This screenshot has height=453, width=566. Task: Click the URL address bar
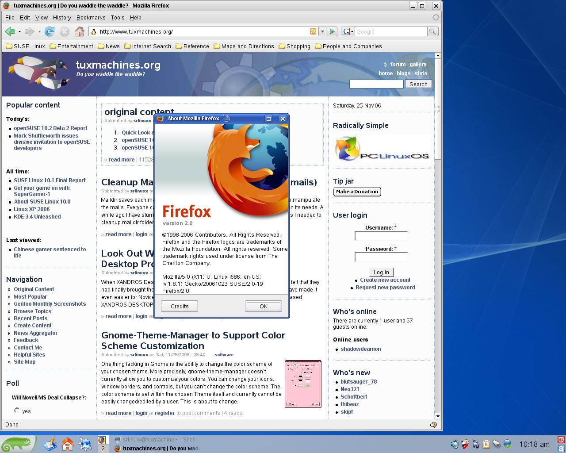click(203, 31)
